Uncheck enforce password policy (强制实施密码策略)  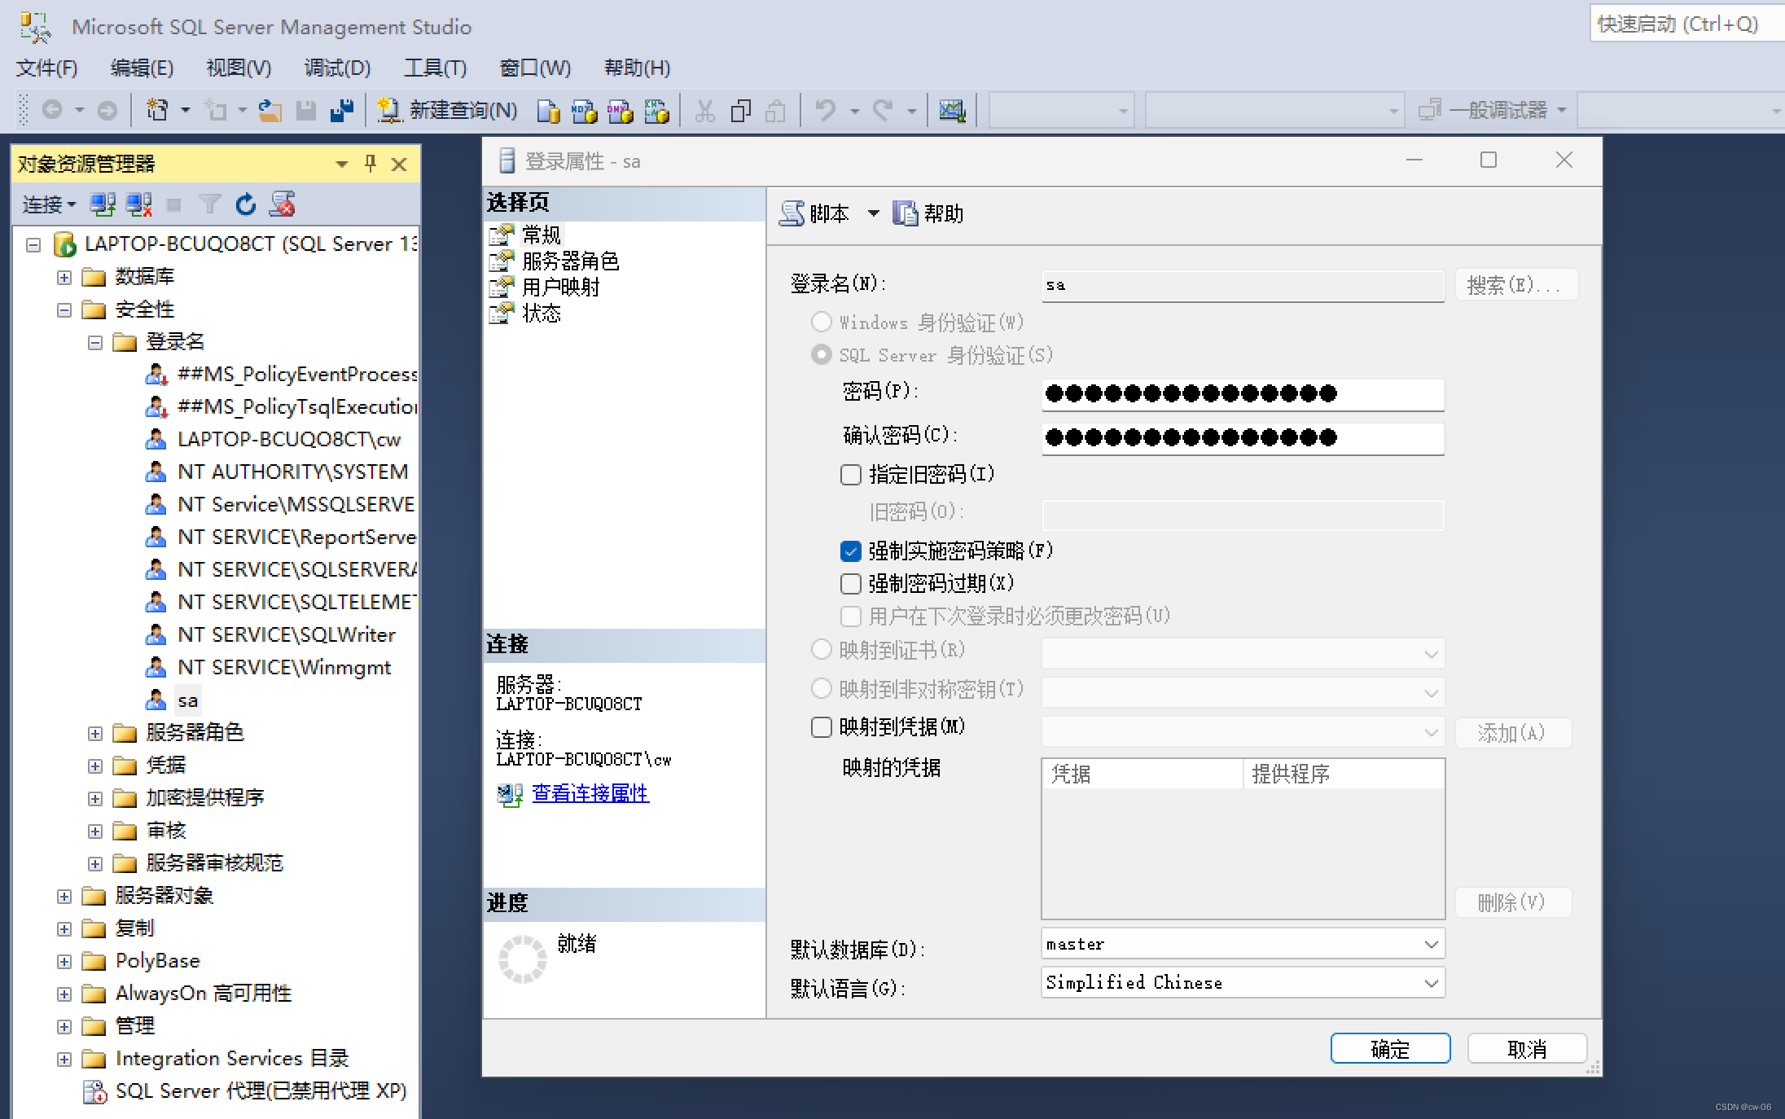(x=850, y=551)
